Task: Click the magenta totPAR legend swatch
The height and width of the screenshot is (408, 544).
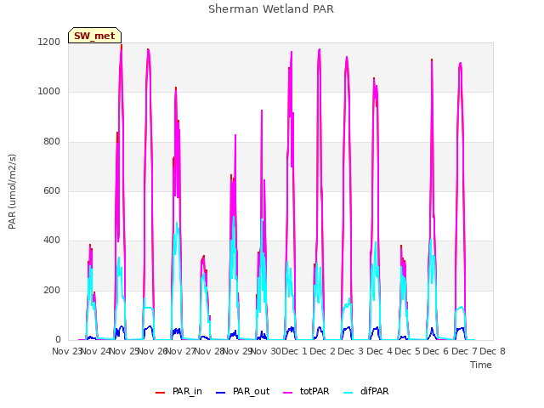Action: point(287,393)
